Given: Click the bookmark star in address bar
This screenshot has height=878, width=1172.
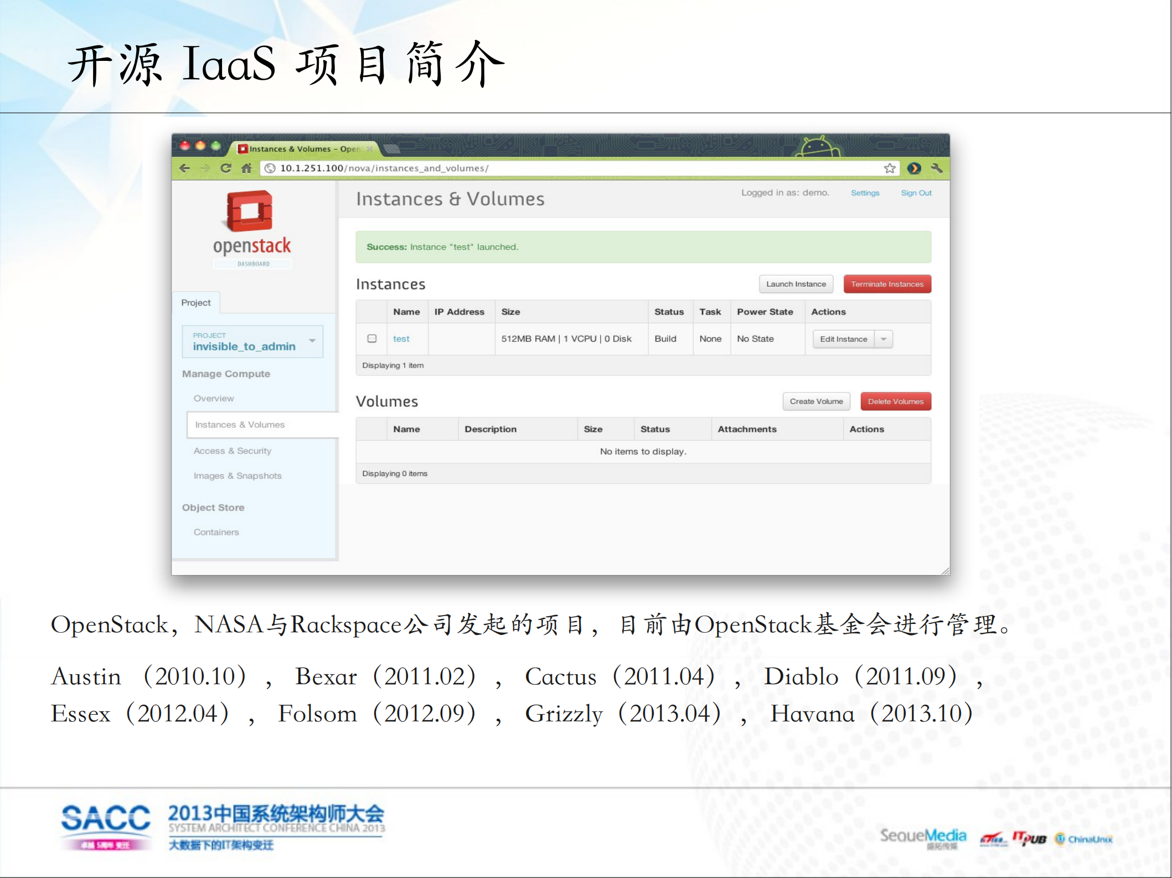Looking at the screenshot, I should coord(890,168).
